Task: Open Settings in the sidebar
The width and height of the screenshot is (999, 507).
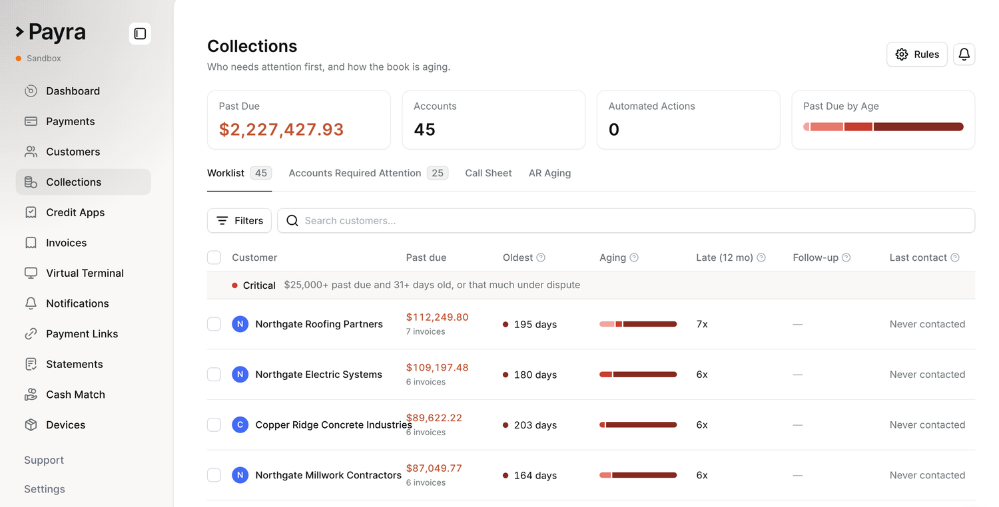Action: 45,489
